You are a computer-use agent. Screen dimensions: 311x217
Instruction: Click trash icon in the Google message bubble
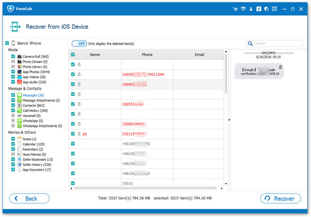[280, 67]
